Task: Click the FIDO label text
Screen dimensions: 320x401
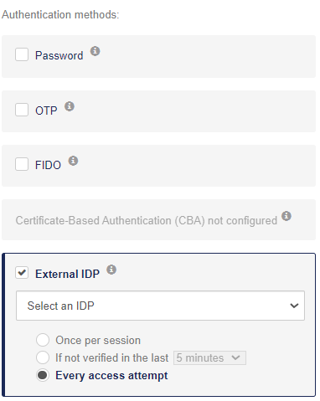Action: click(x=48, y=165)
